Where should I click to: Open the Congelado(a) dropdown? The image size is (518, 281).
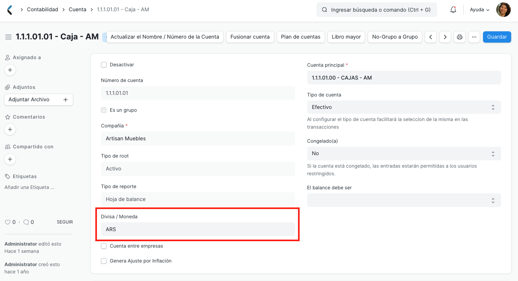coord(404,154)
